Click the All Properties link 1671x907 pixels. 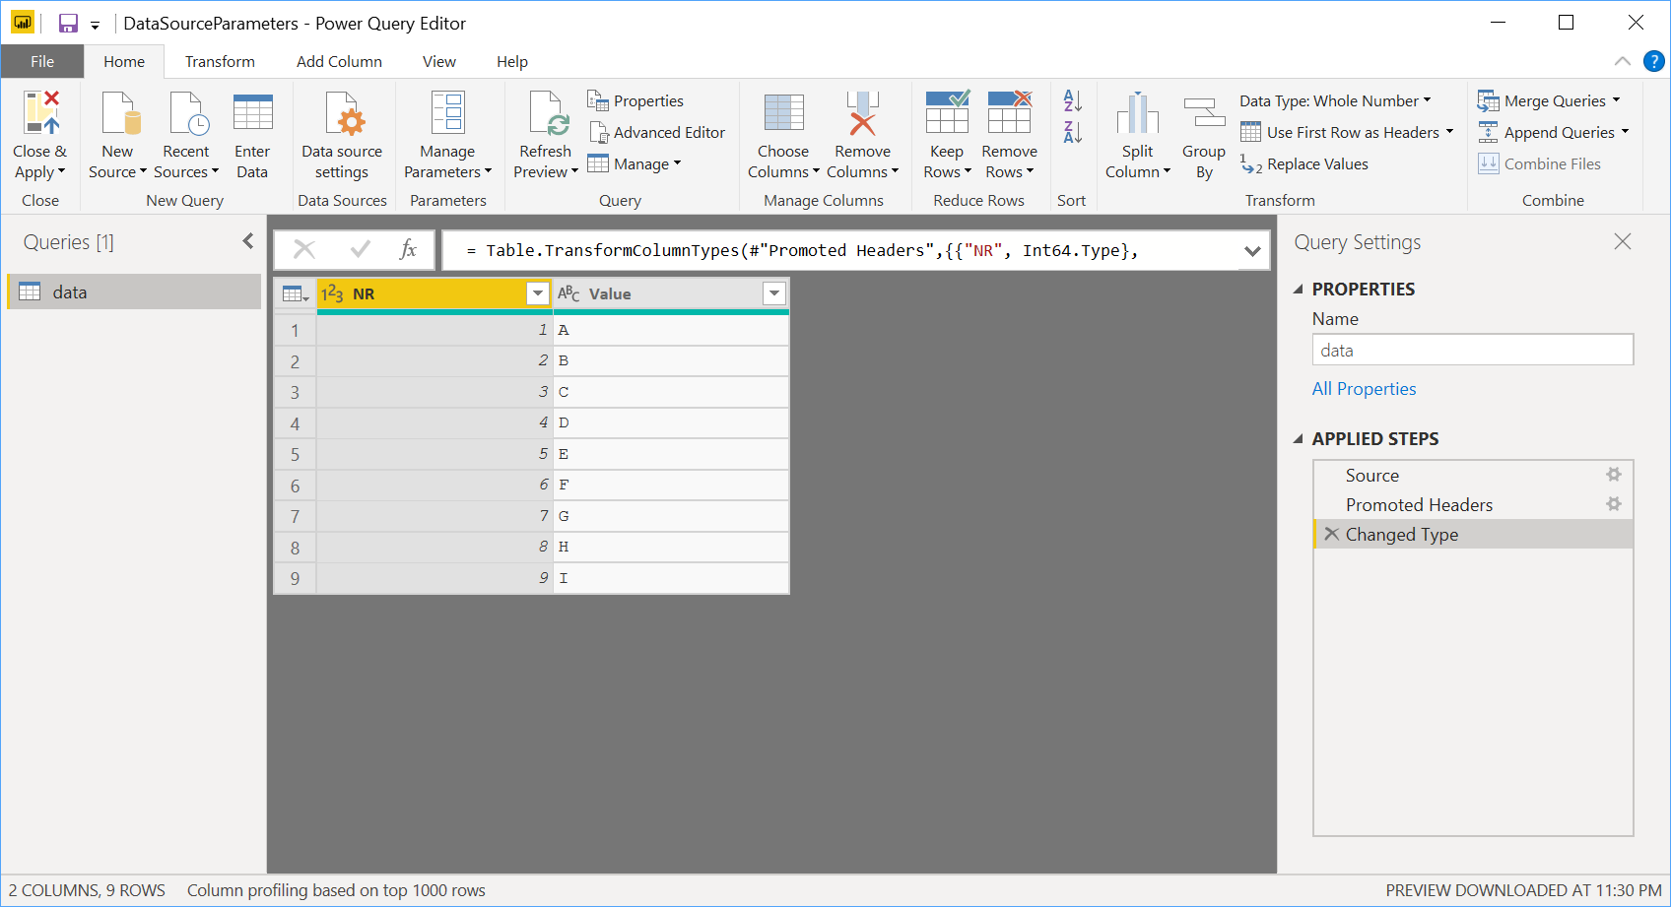[x=1364, y=389]
